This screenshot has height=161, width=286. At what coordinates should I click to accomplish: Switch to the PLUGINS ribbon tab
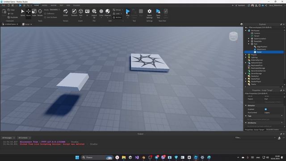tap(76, 5)
